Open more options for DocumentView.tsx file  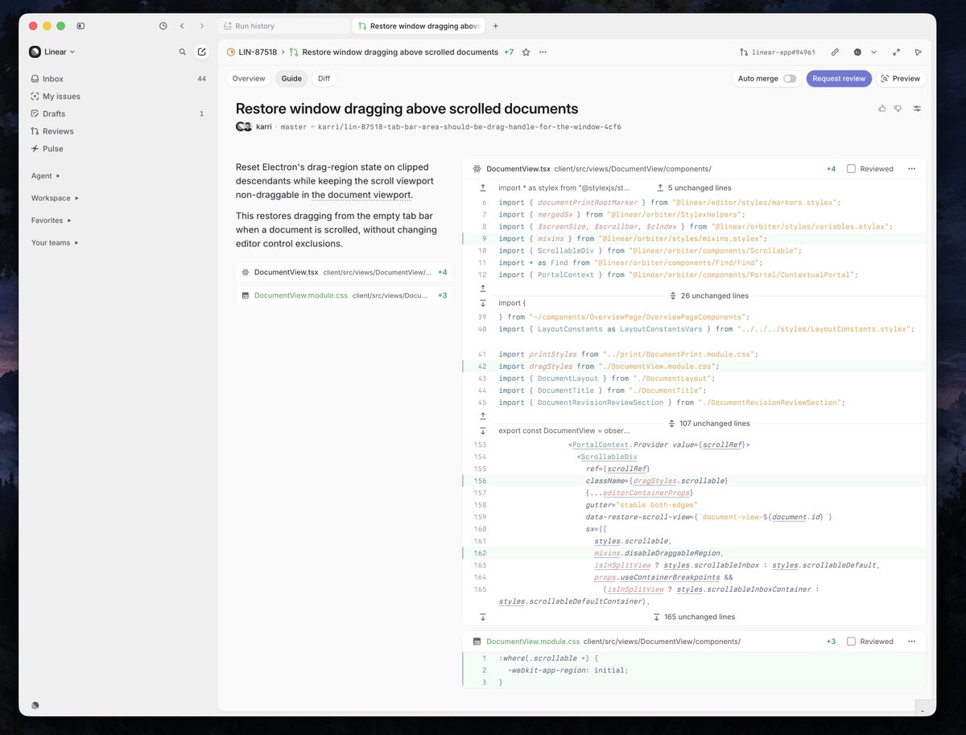click(x=911, y=169)
